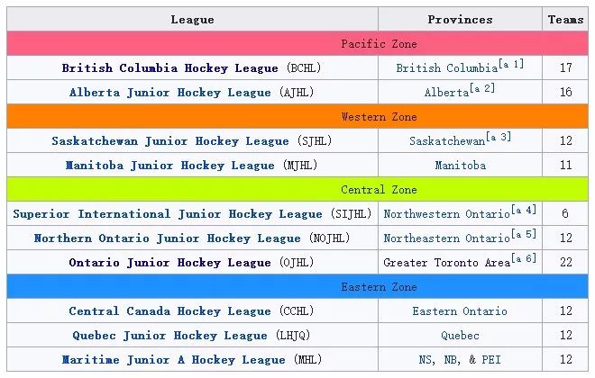Click Quebec Junior Hockey League link
Viewport: 595px width, 378px height.
[169, 336]
